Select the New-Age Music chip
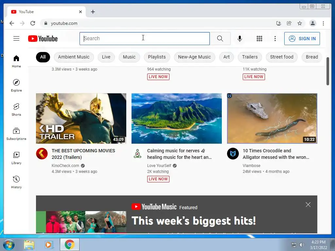The image size is (335, 251). pyautogui.click(x=194, y=57)
